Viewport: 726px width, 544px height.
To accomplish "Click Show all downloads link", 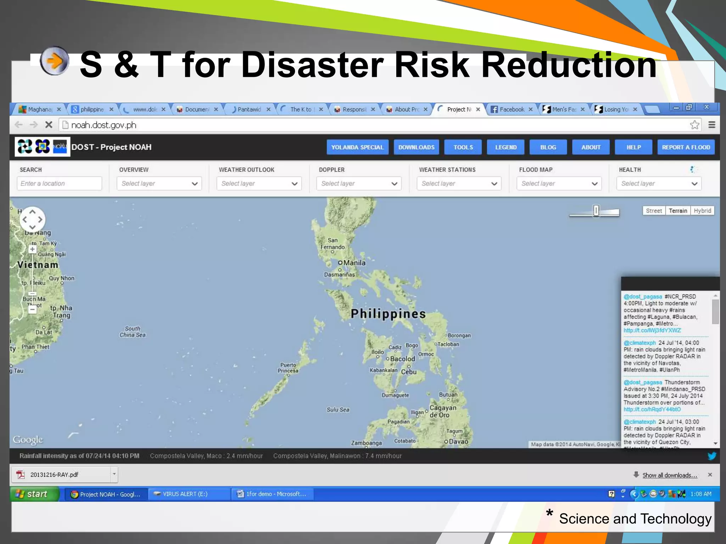I will tap(670, 475).
